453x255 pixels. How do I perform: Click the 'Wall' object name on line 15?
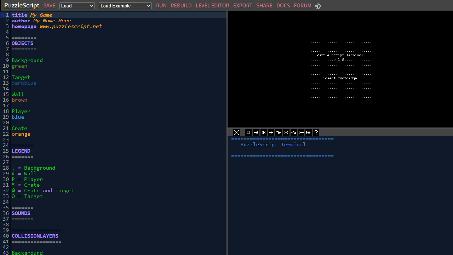coord(18,94)
